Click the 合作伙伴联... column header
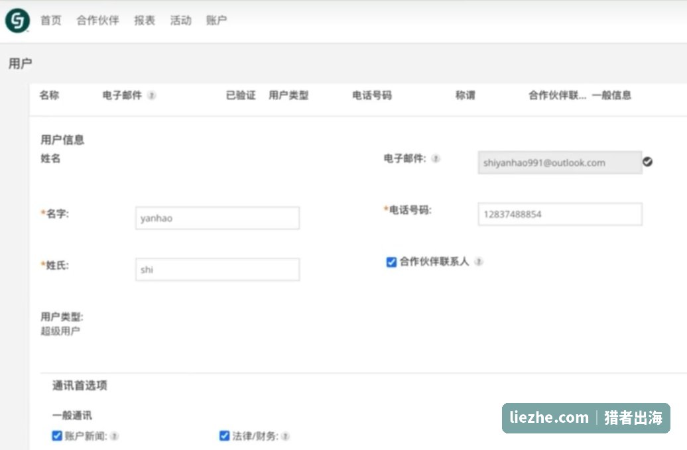This screenshot has width=687, height=450. pyautogui.click(x=557, y=95)
